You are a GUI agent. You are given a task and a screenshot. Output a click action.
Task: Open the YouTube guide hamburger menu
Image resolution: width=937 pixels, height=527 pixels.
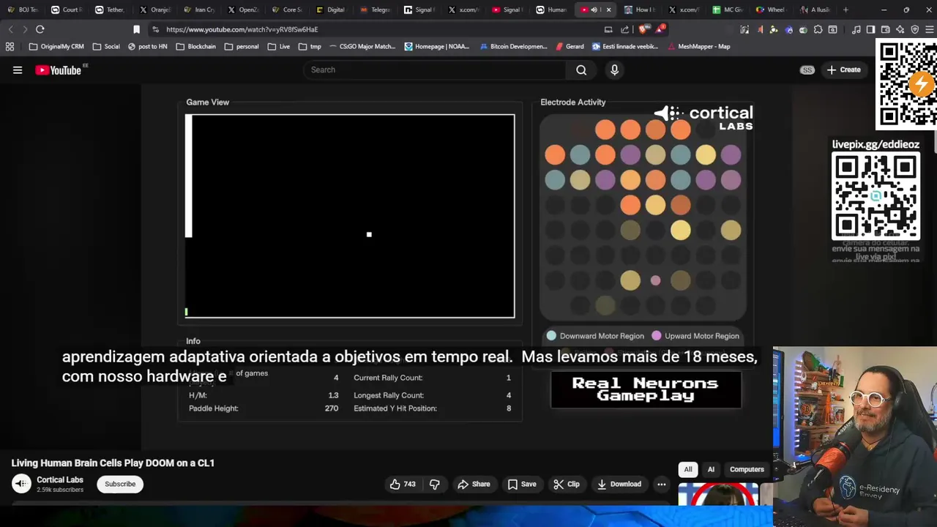(x=18, y=70)
